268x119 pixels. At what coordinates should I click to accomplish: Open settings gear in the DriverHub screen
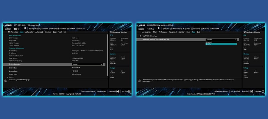point(159,28)
